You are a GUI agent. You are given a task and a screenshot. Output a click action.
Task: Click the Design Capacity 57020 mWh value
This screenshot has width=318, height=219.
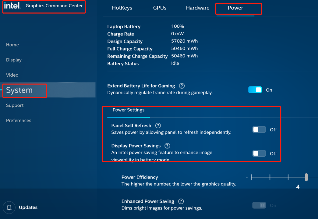point(184,41)
